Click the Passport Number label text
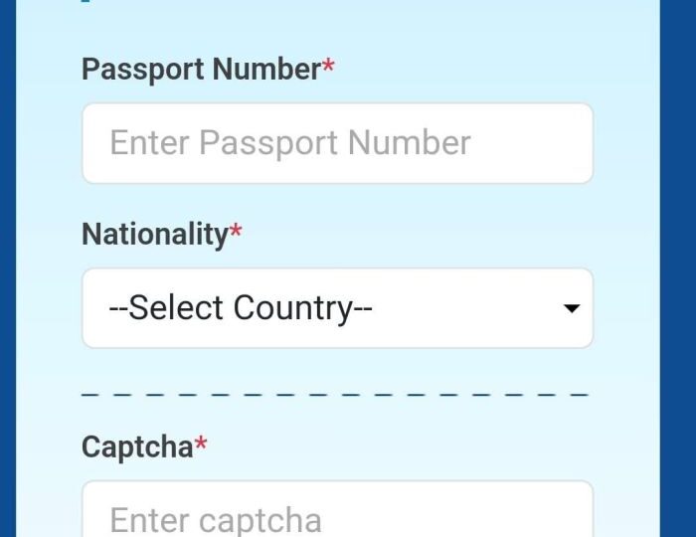 pos(200,70)
